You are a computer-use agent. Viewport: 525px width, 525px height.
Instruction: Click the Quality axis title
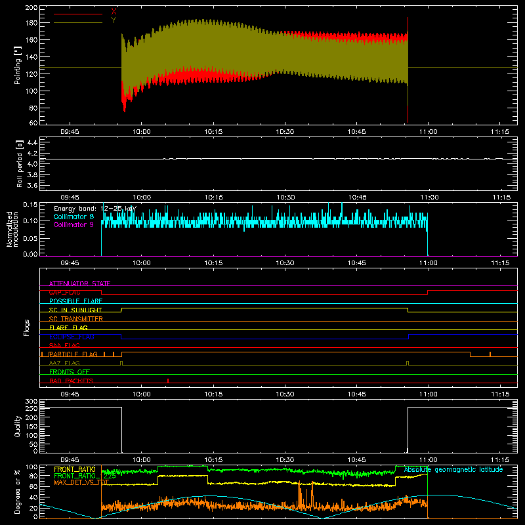tap(18, 426)
